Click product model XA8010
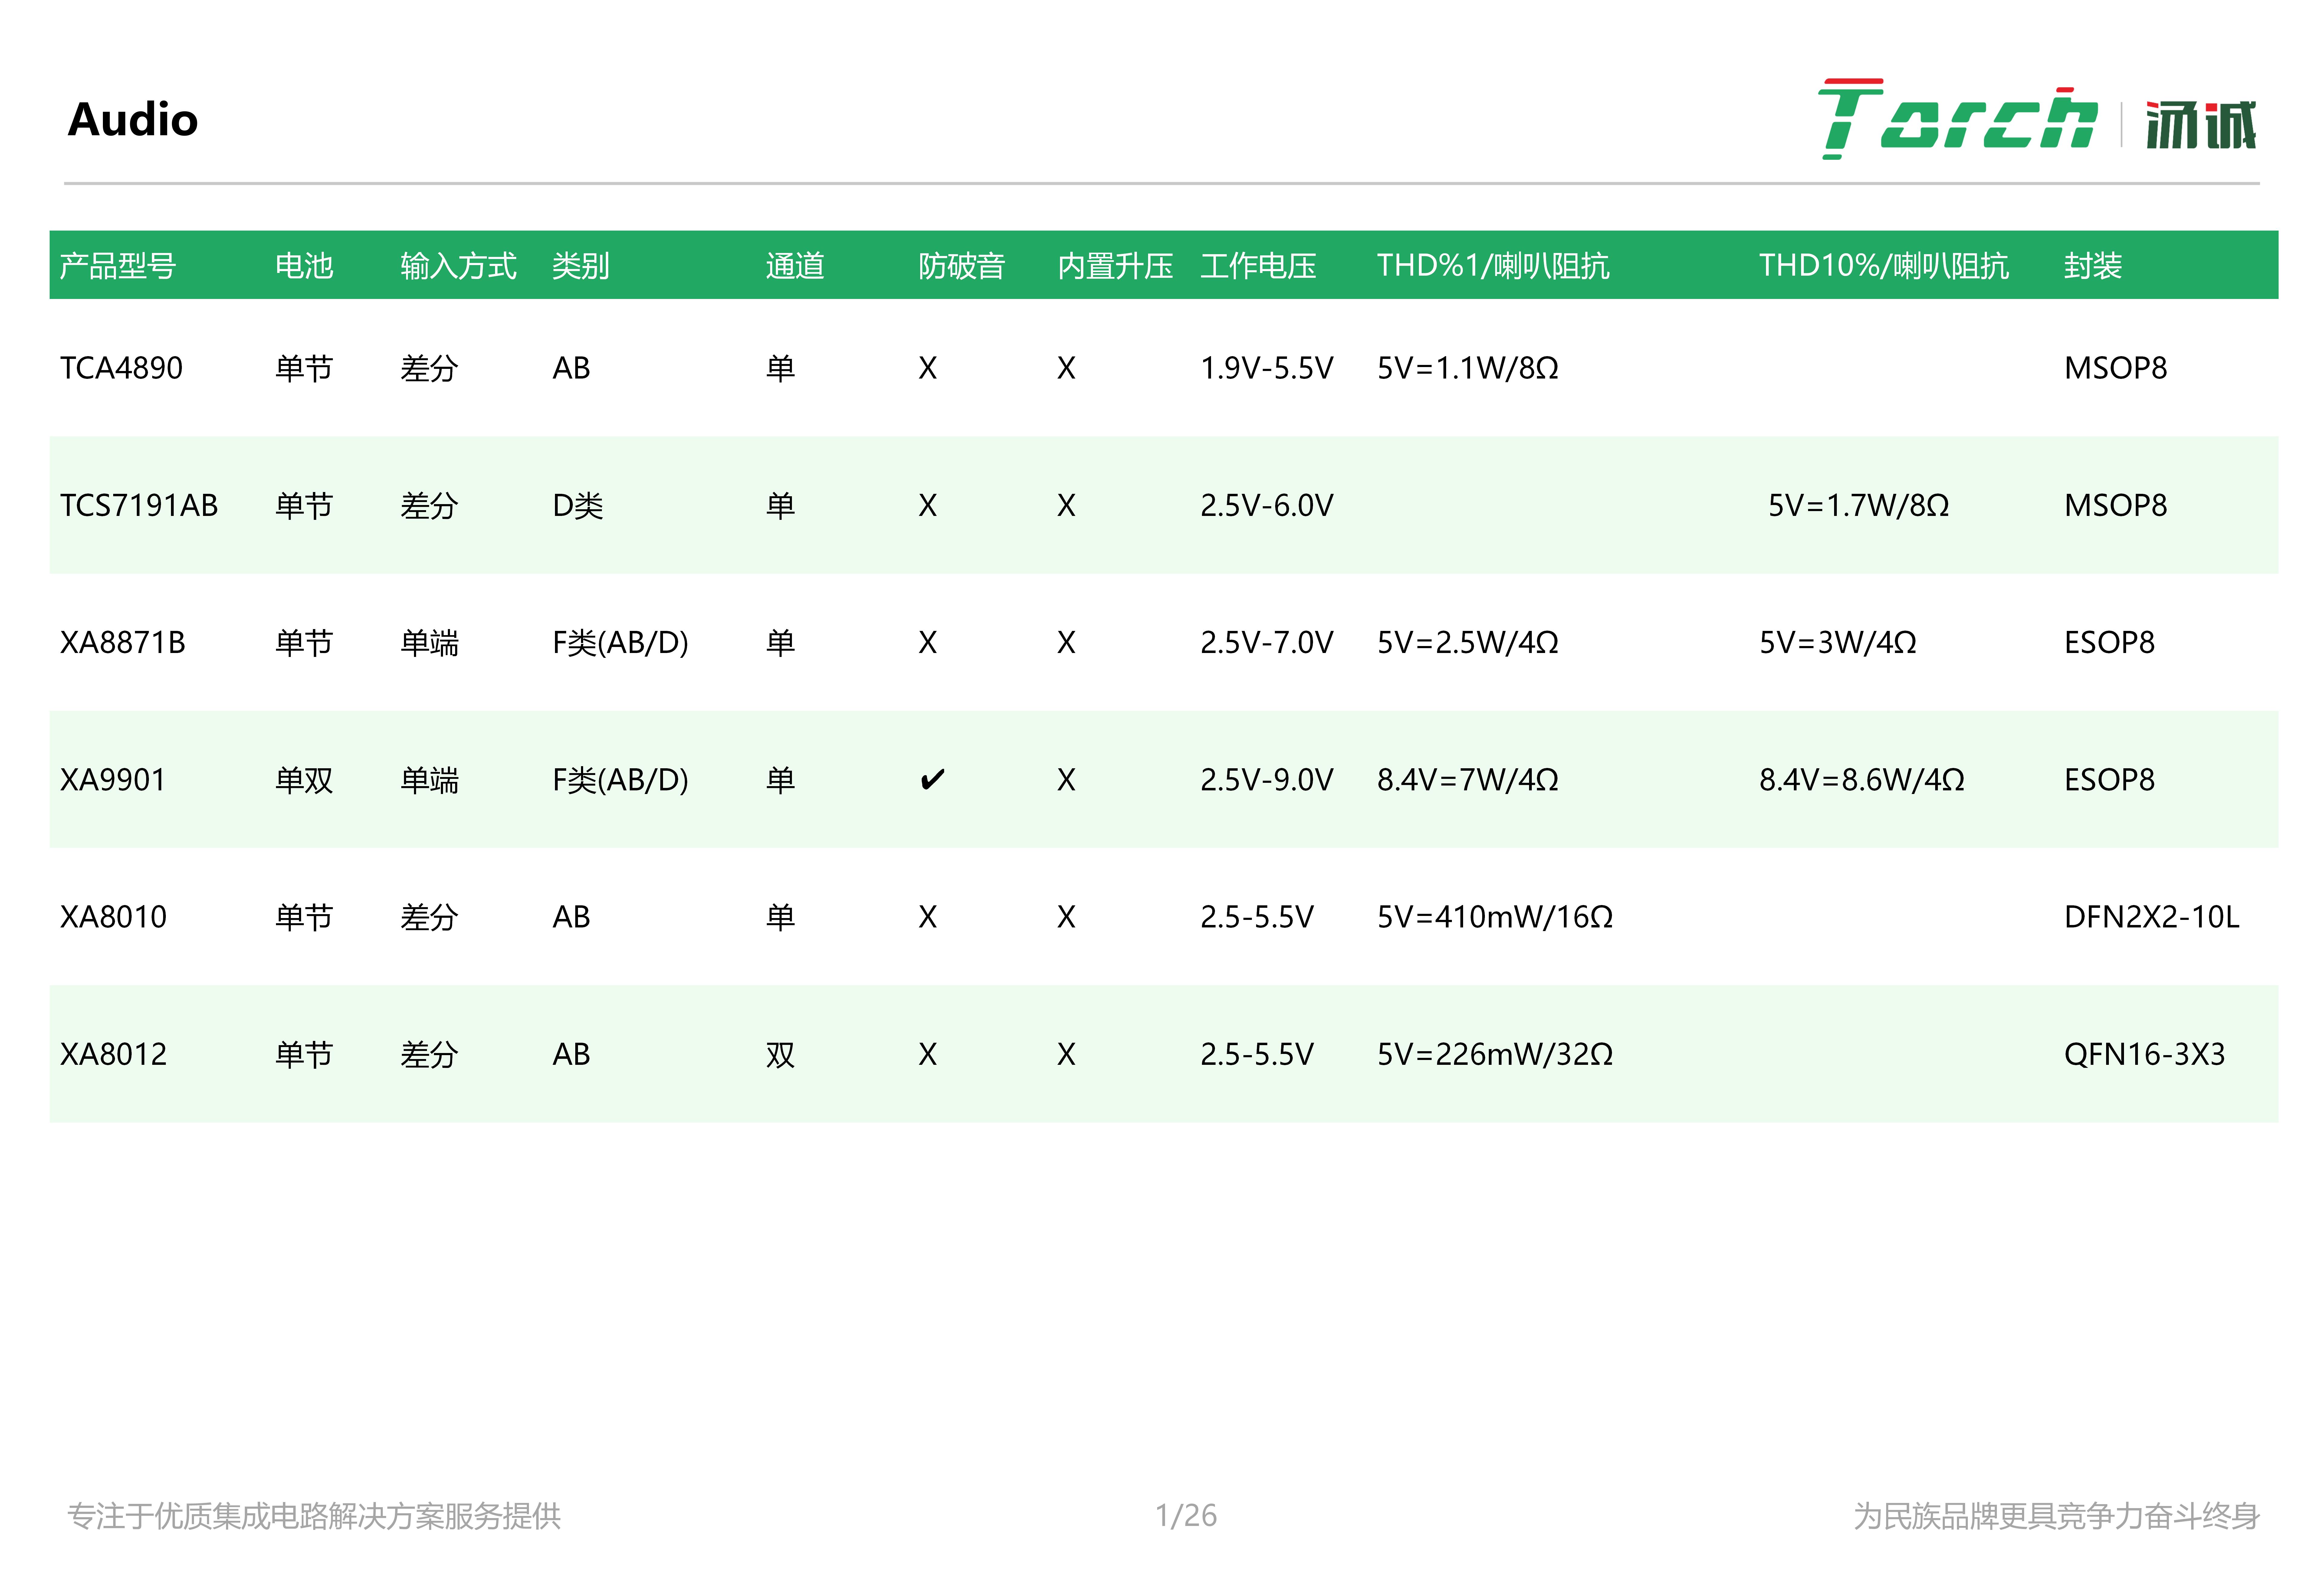Image resolution: width=2324 pixels, height=1578 pixels. pyautogui.click(x=113, y=917)
